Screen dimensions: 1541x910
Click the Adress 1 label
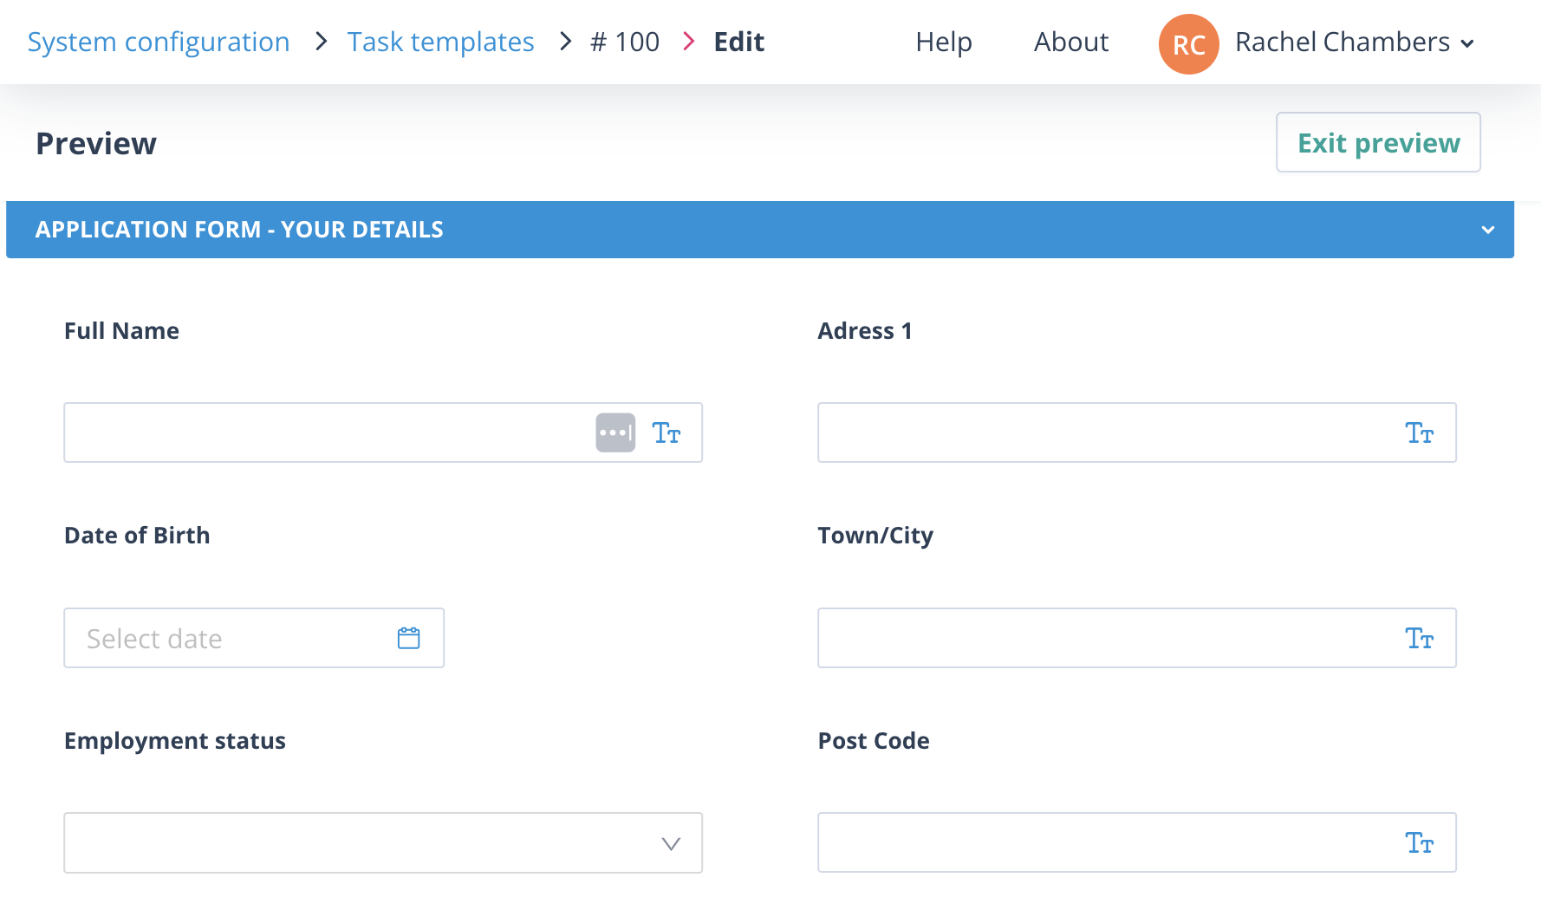tap(865, 330)
